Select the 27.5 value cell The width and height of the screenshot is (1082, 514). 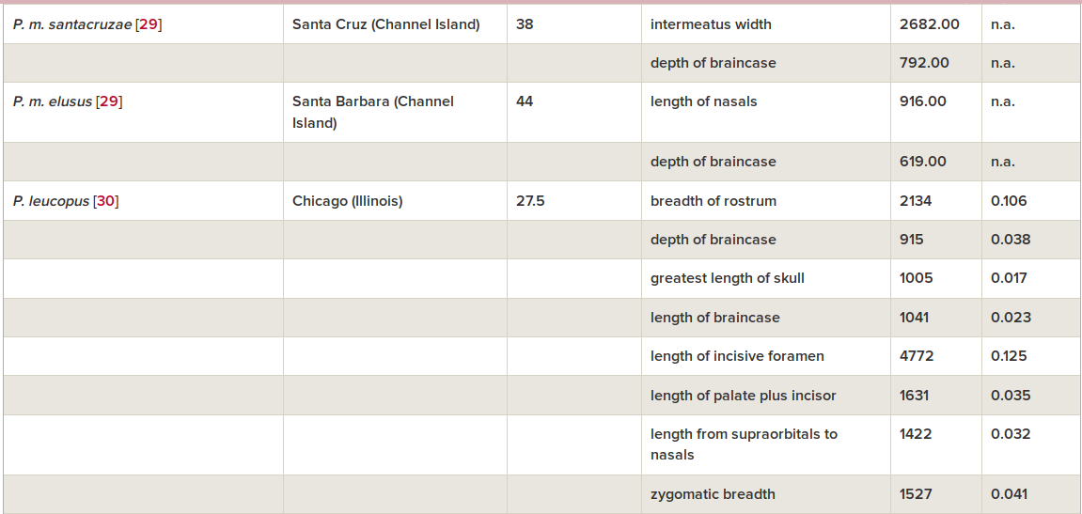point(574,201)
